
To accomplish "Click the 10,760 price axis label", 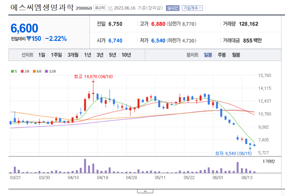I will coord(265,114).
